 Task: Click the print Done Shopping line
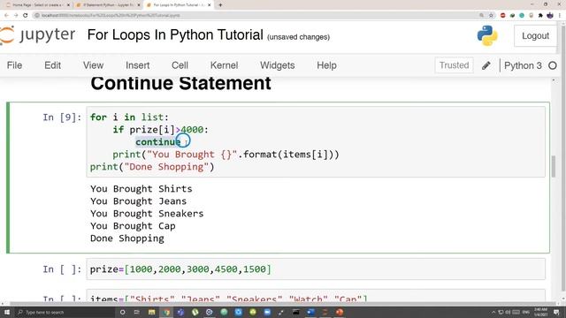point(152,167)
